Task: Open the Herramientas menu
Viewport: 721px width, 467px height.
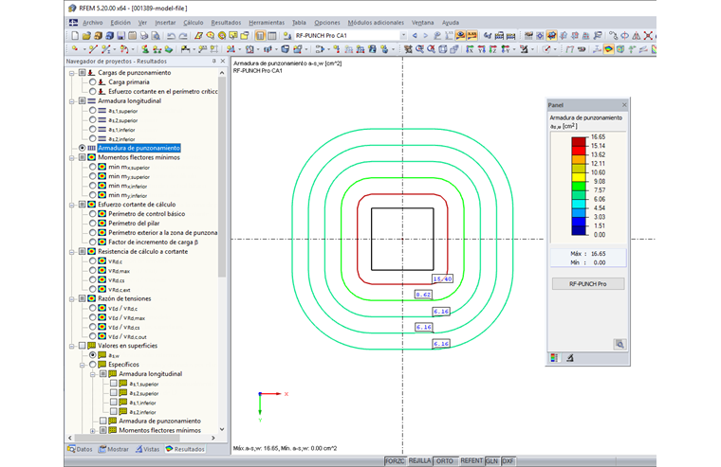Action: tap(267, 23)
